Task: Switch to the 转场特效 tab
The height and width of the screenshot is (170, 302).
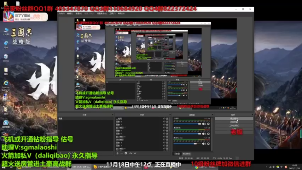Action: point(186,154)
